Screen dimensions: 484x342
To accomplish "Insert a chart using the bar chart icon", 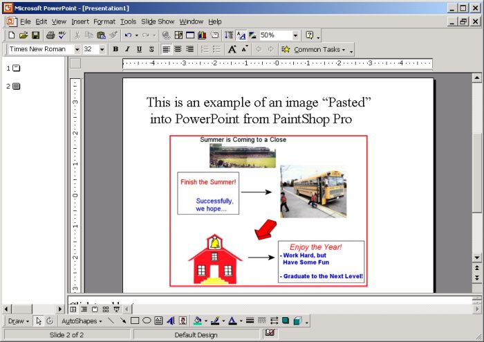I will tap(202, 35).
